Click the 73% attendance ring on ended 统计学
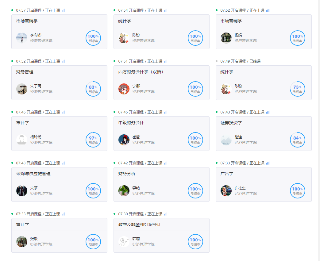 click(297, 89)
